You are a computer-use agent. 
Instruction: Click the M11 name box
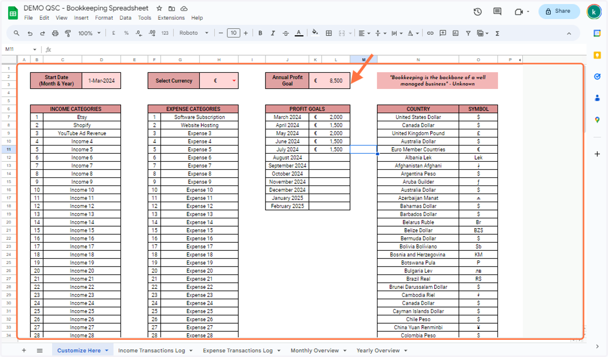[x=20, y=49]
